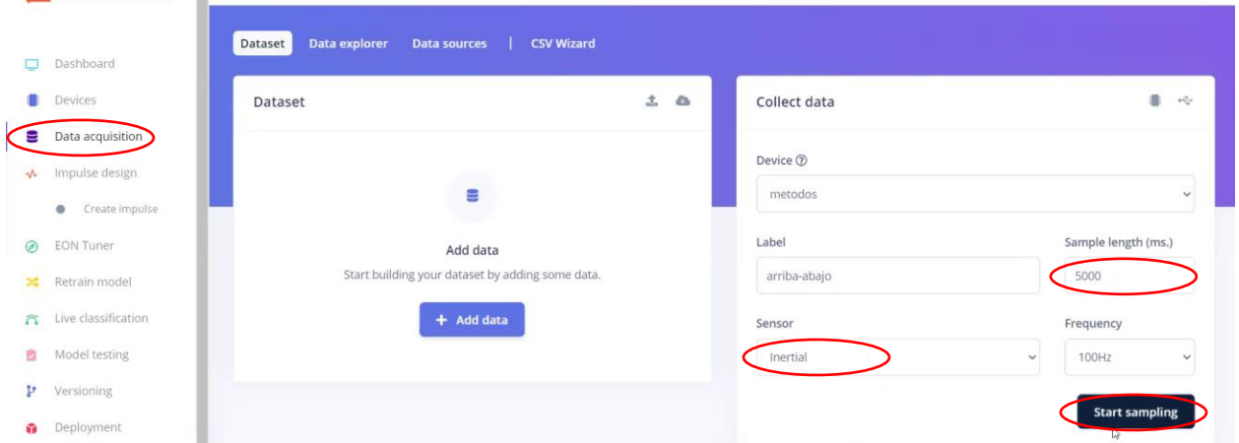Screen dimensions: 1239x443
Task: Click the USB connect icon in Collect data
Action: [x=1185, y=101]
